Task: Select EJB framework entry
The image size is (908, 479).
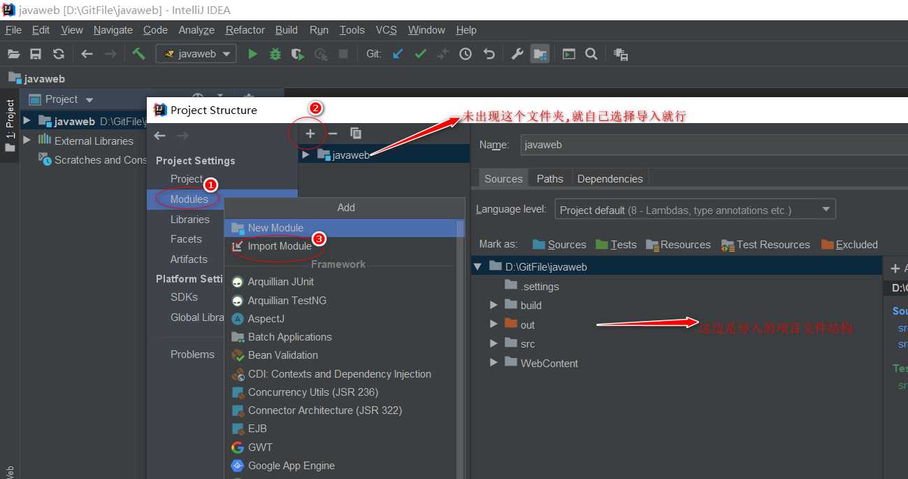Action: tap(249, 429)
